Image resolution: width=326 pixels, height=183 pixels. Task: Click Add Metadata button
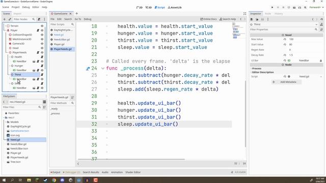[x=286, y=82]
